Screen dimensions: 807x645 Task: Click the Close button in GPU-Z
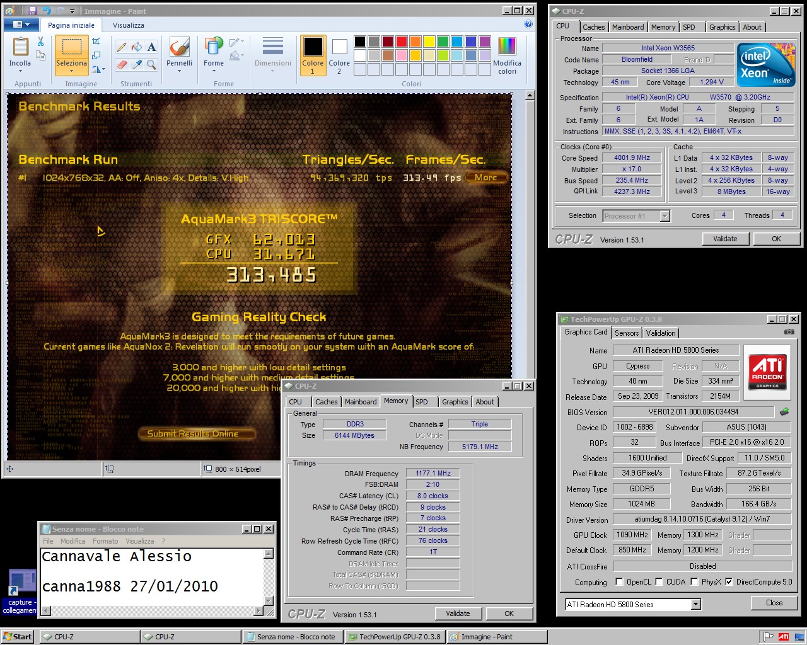click(774, 603)
